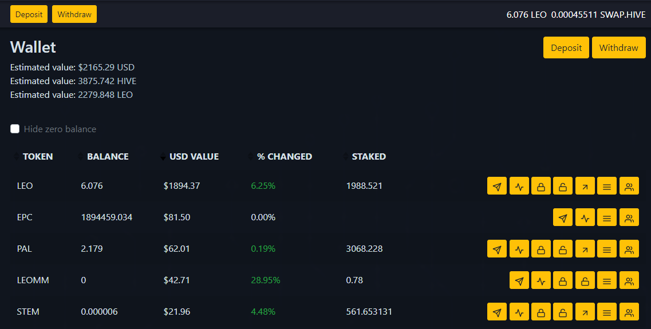The image size is (651, 329).
Task: Click the EPC balance 1894459.034
Action: [106, 217]
